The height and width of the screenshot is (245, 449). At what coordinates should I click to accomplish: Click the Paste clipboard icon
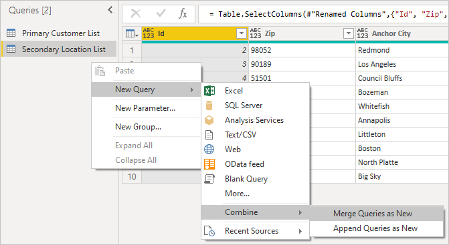tap(100, 71)
